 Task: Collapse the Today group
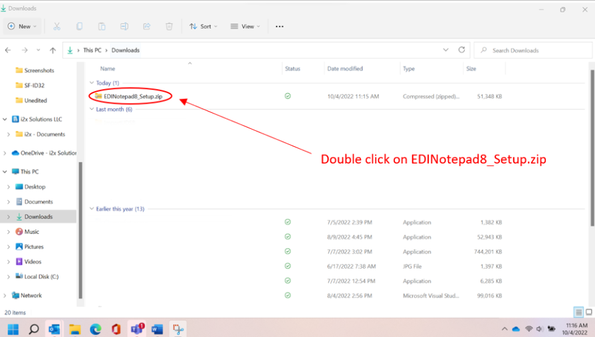click(x=92, y=82)
